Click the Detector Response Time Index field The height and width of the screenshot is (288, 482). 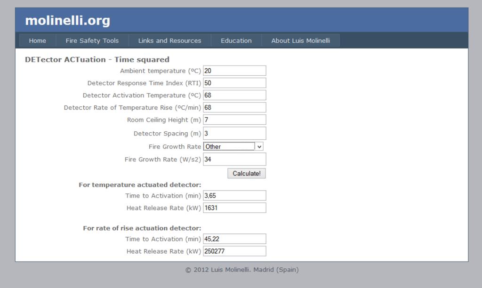pos(234,83)
